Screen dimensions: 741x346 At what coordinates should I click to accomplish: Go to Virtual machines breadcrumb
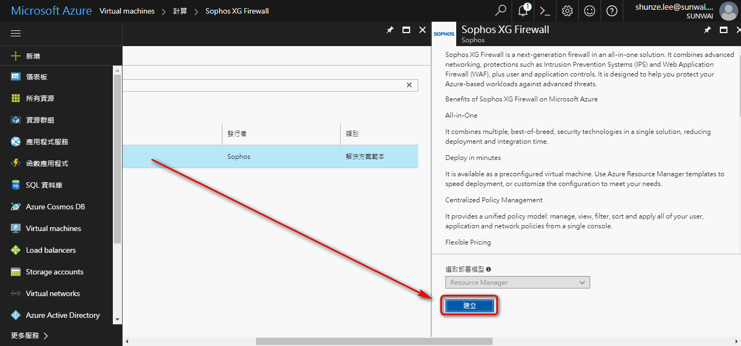[x=127, y=11]
